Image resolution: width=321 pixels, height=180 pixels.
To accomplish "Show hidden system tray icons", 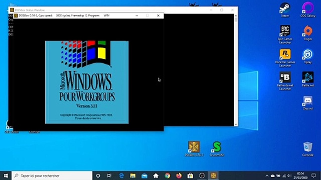I will (x=267, y=175).
